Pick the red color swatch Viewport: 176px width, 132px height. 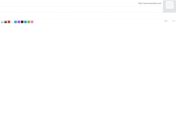(9, 22)
